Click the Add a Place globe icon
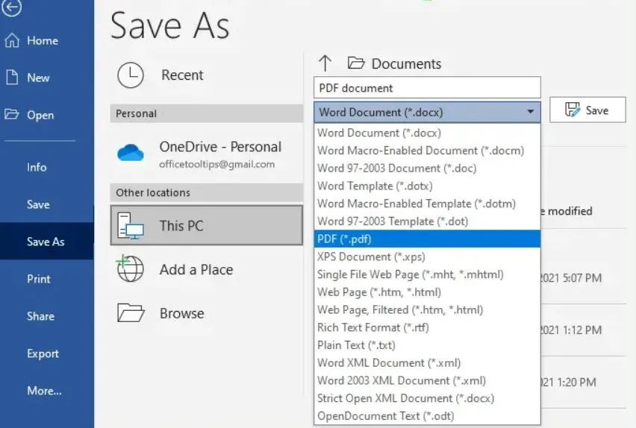 pos(131,269)
